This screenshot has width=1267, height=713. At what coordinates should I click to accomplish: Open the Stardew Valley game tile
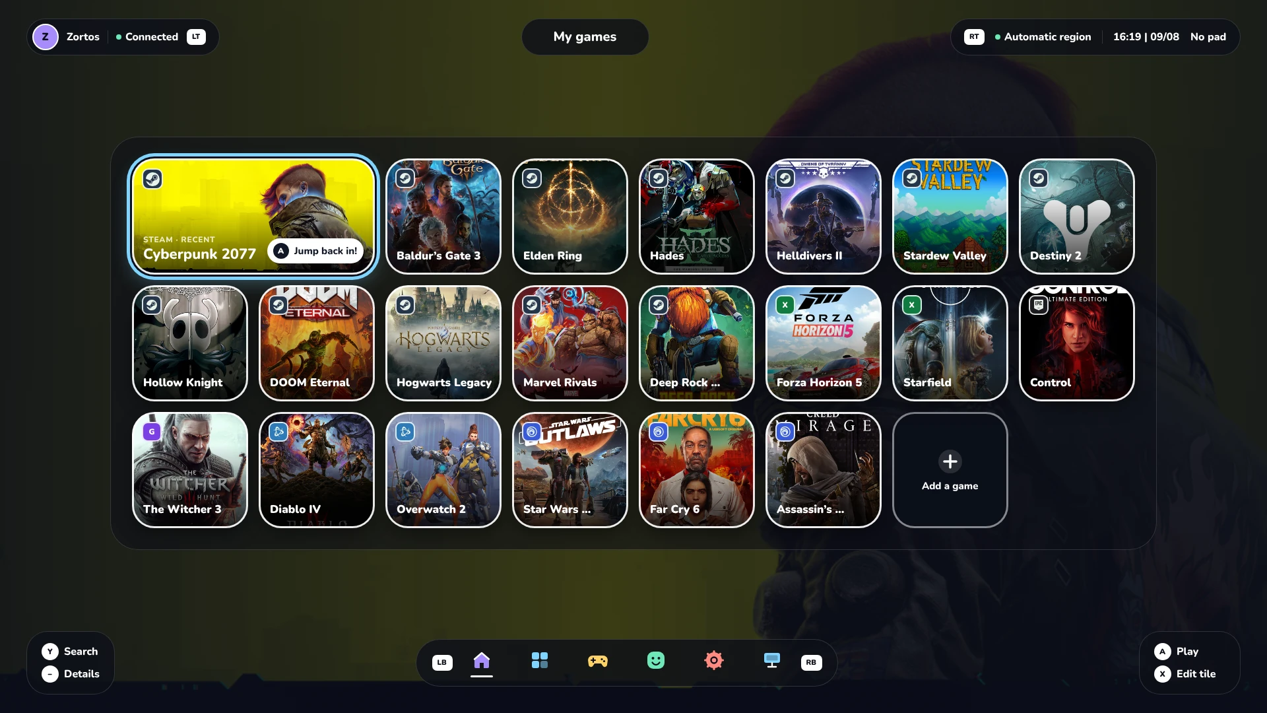[x=950, y=217]
